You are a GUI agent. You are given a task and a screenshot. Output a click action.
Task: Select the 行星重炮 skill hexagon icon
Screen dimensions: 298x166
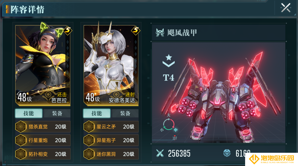21,140
